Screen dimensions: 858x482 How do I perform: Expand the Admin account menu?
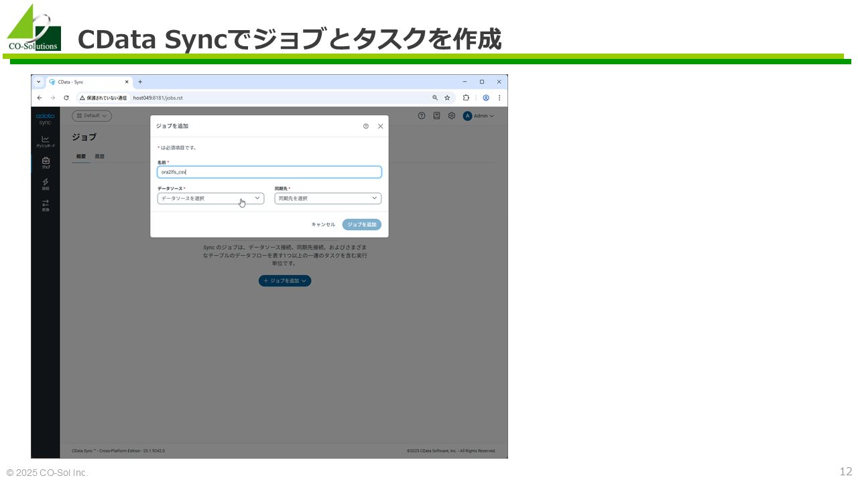484,116
